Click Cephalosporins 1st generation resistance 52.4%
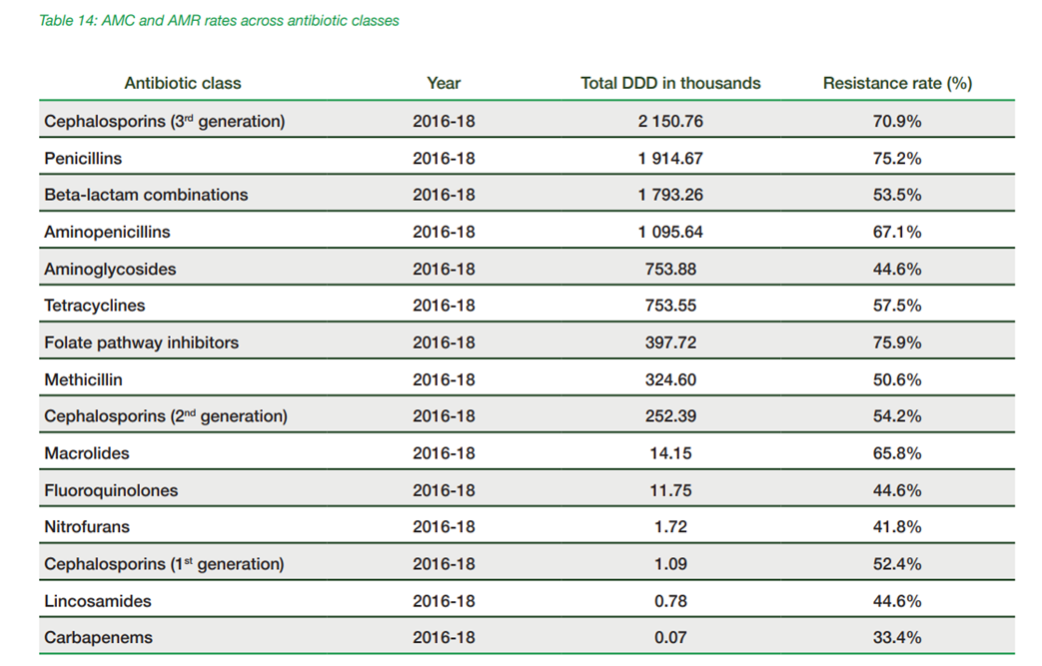Image resolution: width=1042 pixels, height=666 pixels. (897, 564)
